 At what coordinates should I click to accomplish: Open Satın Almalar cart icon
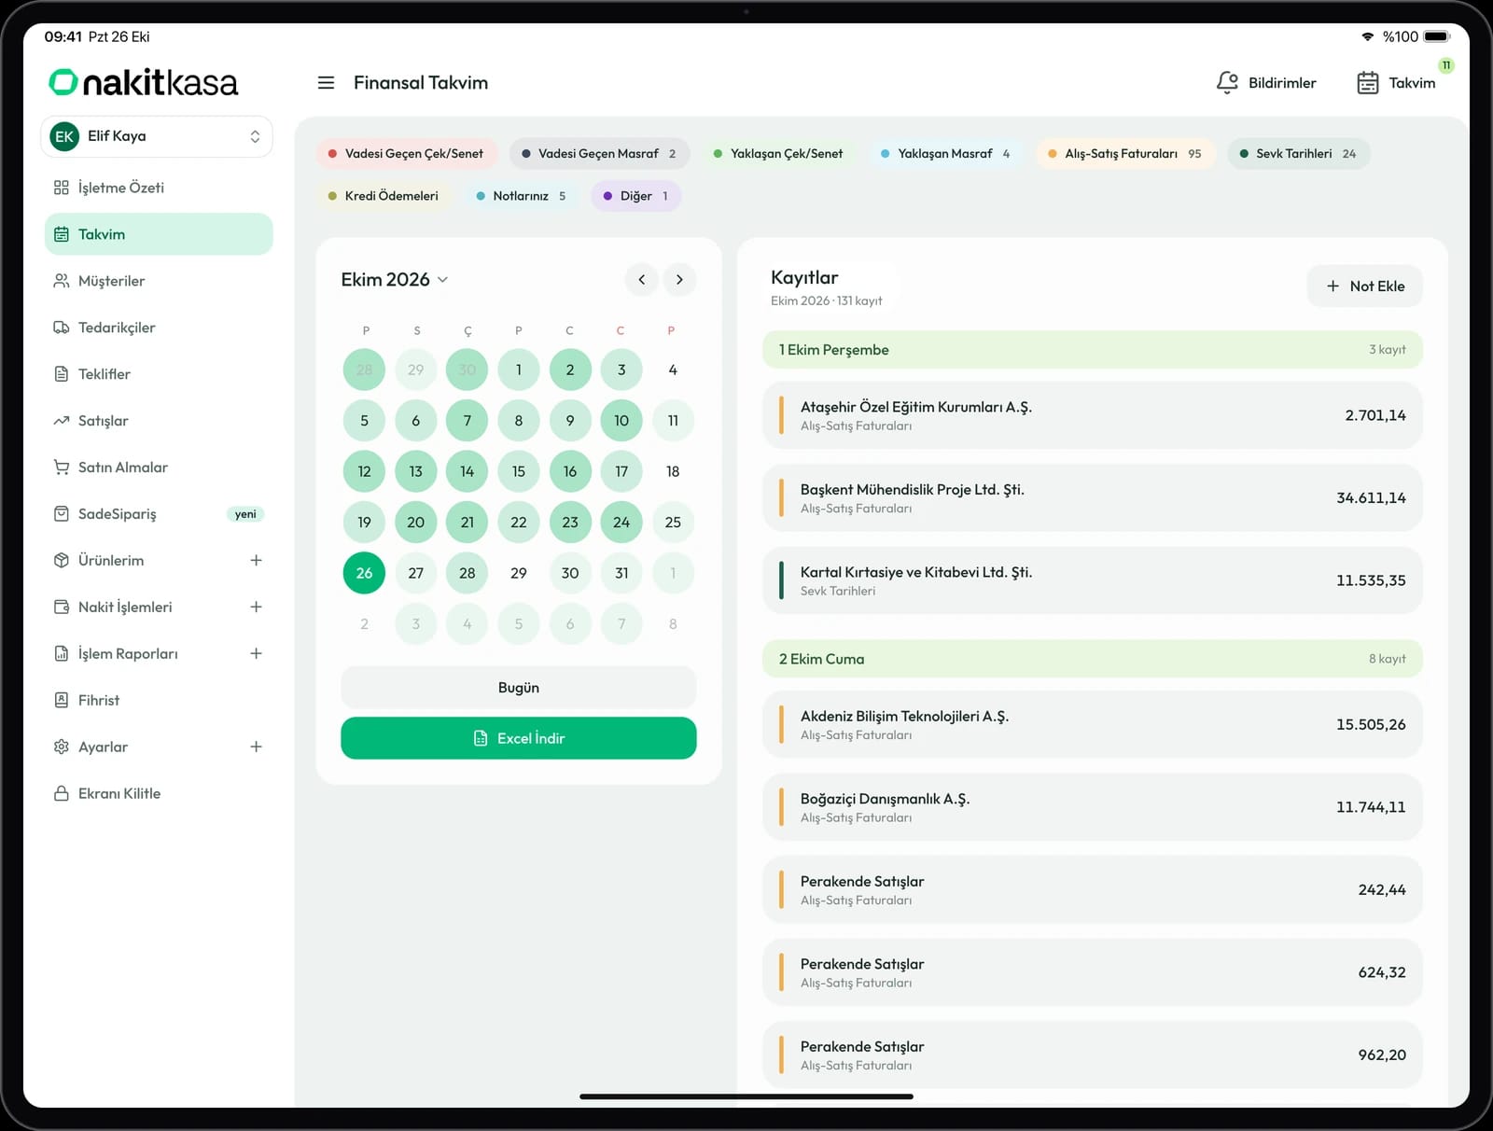(62, 468)
